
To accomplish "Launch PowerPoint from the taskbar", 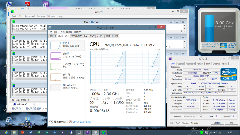I will tap(23, 132).
